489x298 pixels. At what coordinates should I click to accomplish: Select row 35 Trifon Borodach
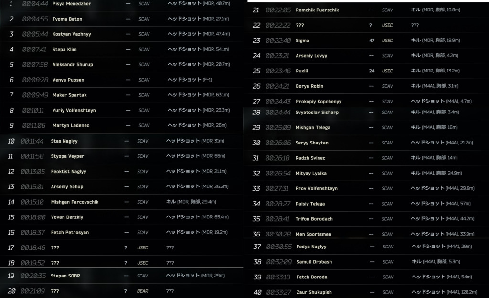365,219
